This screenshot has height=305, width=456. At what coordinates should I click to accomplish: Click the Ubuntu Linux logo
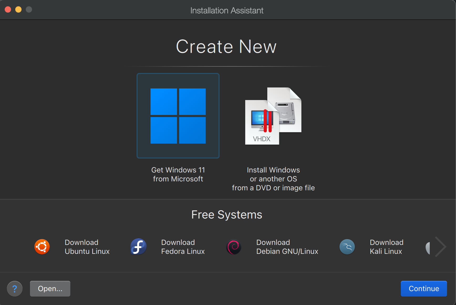(x=42, y=247)
